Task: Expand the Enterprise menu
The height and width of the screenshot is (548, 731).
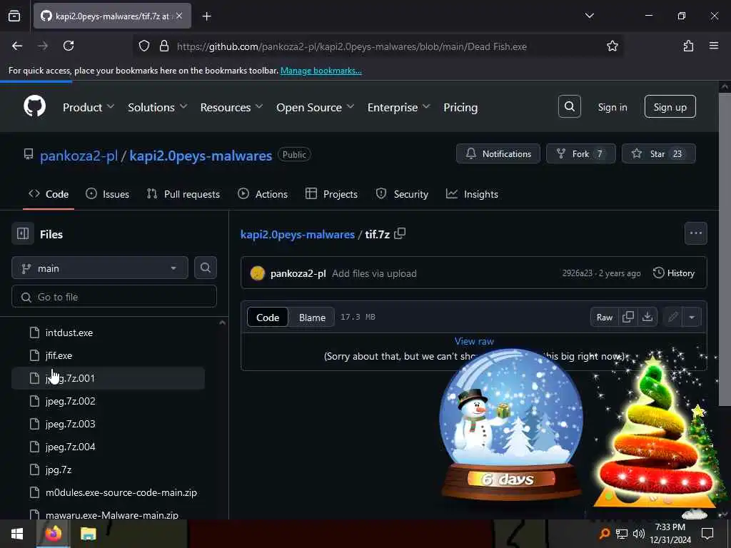Action: pyautogui.click(x=398, y=107)
